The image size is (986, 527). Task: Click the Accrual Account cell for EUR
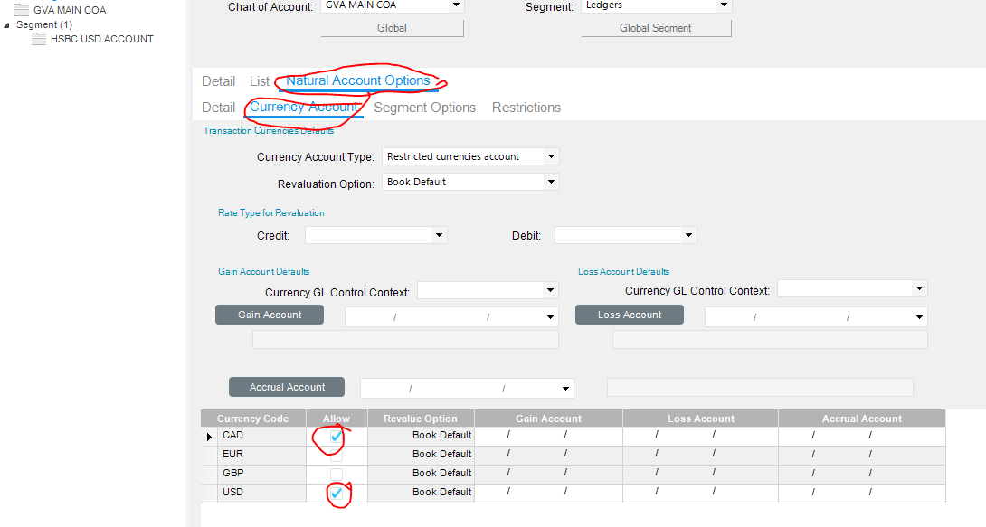pos(861,454)
